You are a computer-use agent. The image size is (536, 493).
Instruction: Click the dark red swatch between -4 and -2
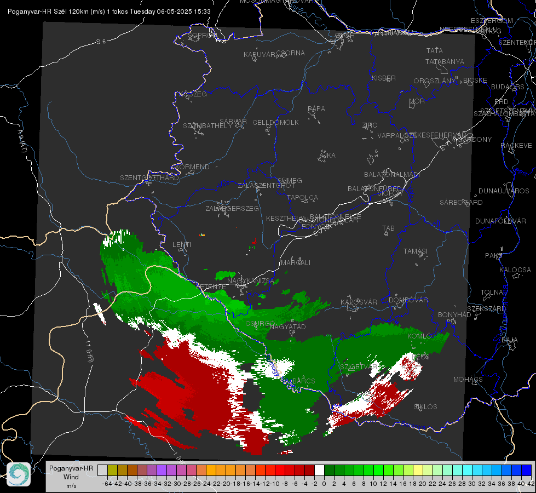point(309,471)
